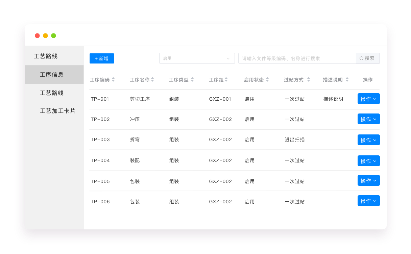Screen dimensions: 411x254
Task: Click the 操作 column header
Action: [368, 80]
